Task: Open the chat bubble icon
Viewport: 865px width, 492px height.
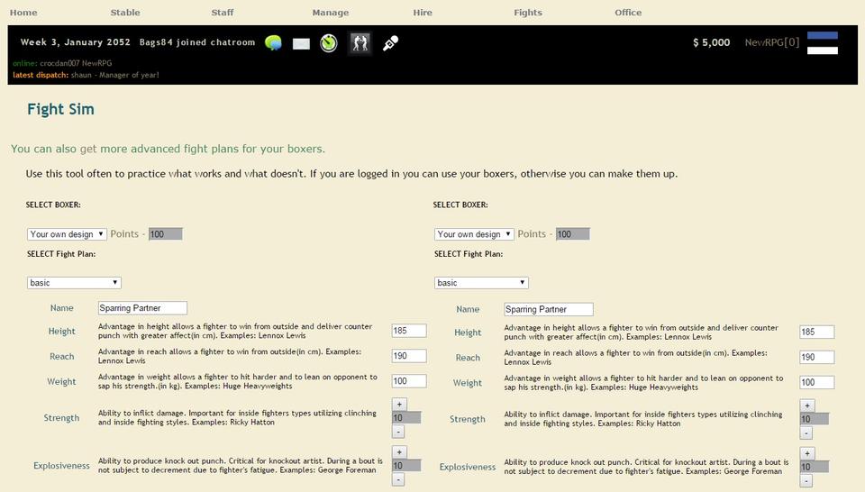Action: tap(274, 43)
